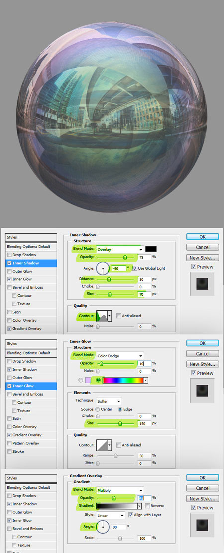224x553 pixels.
Task: Toggle Preview checkbox in the Gradient Overlay dialog
Action: pyautogui.click(x=193, y=508)
